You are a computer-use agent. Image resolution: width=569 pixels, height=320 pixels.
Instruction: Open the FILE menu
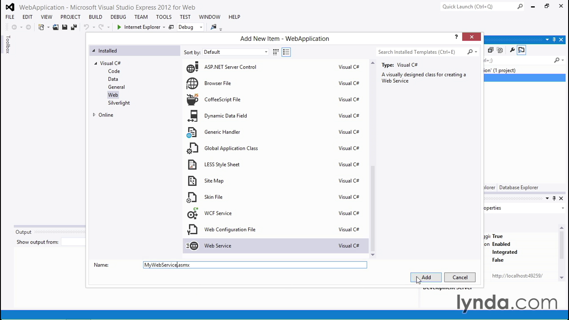(x=10, y=17)
